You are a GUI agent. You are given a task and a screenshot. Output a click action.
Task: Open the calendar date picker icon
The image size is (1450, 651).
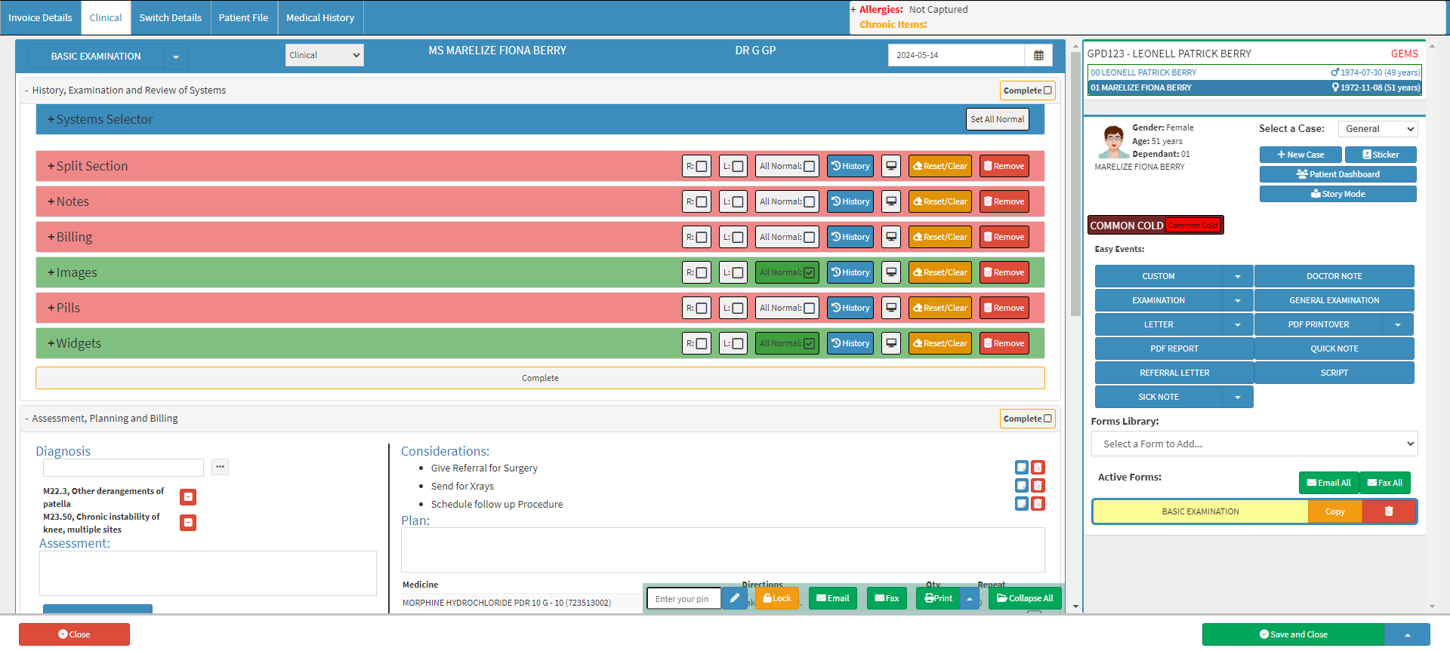pyautogui.click(x=1038, y=55)
